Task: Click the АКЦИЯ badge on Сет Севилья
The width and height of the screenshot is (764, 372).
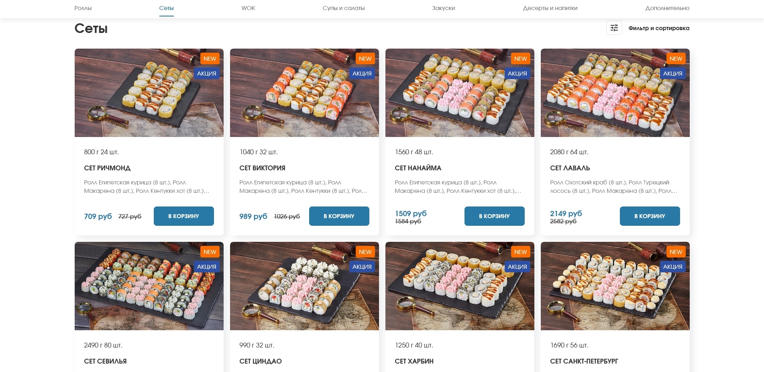Action: coord(206,267)
